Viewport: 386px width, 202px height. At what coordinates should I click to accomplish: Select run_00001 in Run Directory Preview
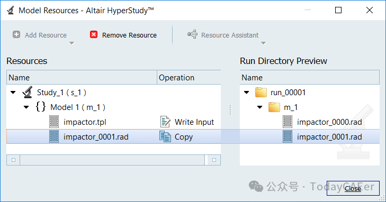288,93
